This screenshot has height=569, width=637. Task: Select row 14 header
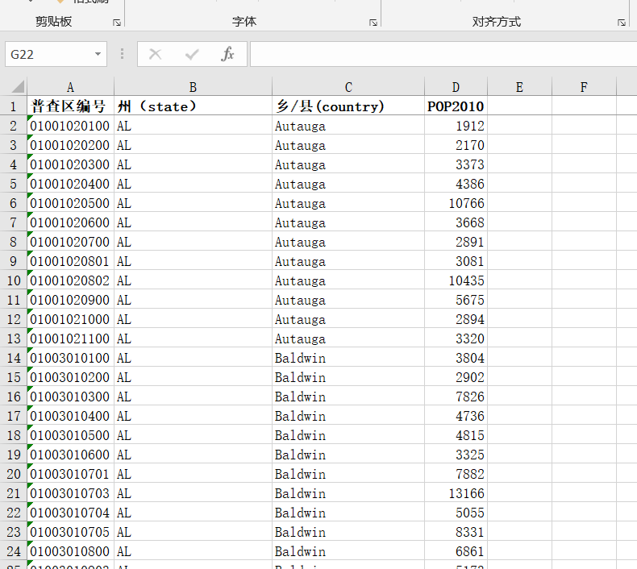click(14, 358)
